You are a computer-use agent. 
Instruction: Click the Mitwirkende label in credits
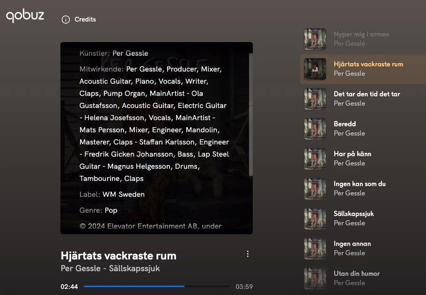102,69
